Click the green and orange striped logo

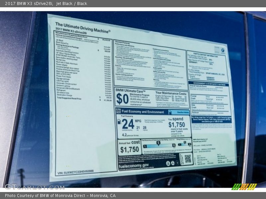click(244, 187)
